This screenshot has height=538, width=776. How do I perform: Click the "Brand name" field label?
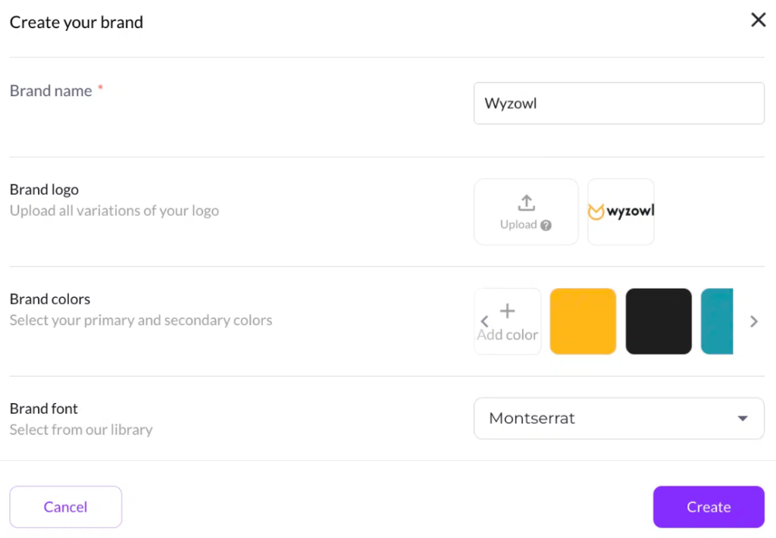pos(51,91)
